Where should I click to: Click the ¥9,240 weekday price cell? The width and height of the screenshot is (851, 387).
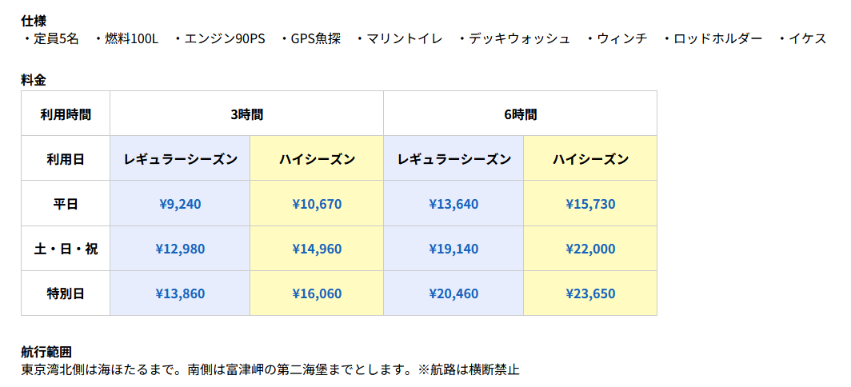(180, 204)
